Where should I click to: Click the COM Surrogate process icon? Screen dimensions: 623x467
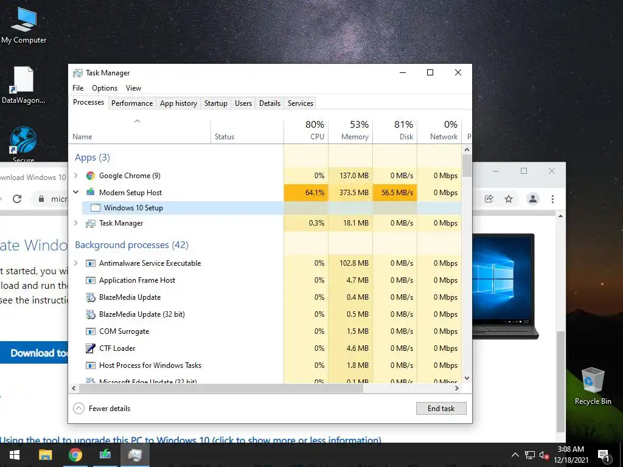(91, 331)
